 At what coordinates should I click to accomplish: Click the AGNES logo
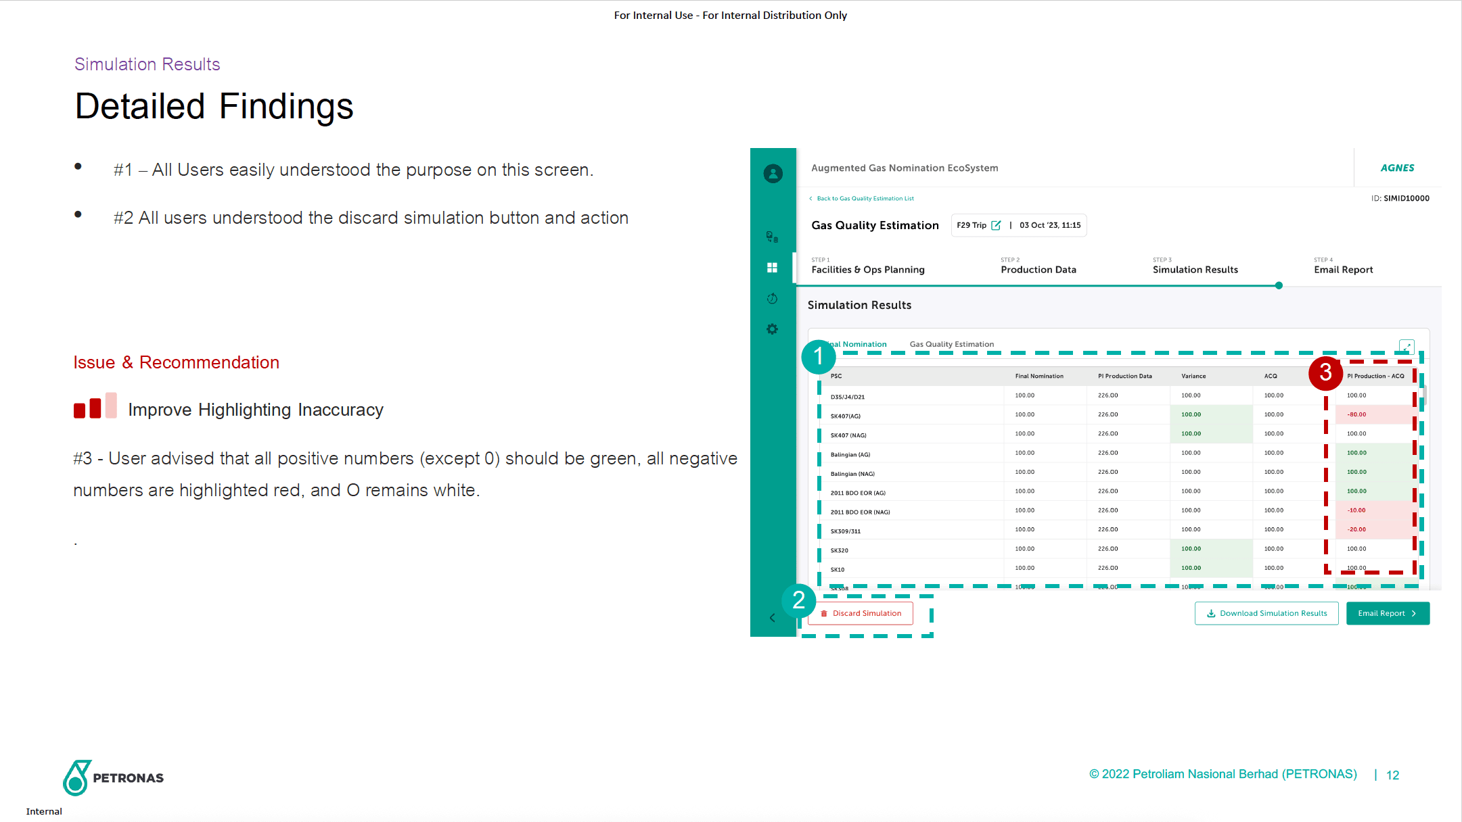point(1397,168)
